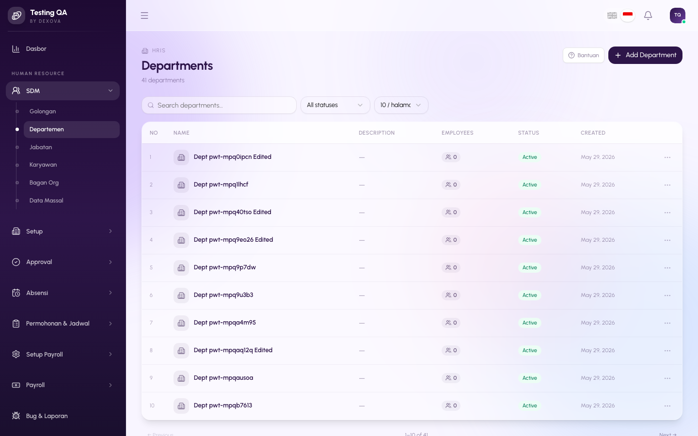
Task: Click the Search departments input field
Action: (x=219, y=105)
